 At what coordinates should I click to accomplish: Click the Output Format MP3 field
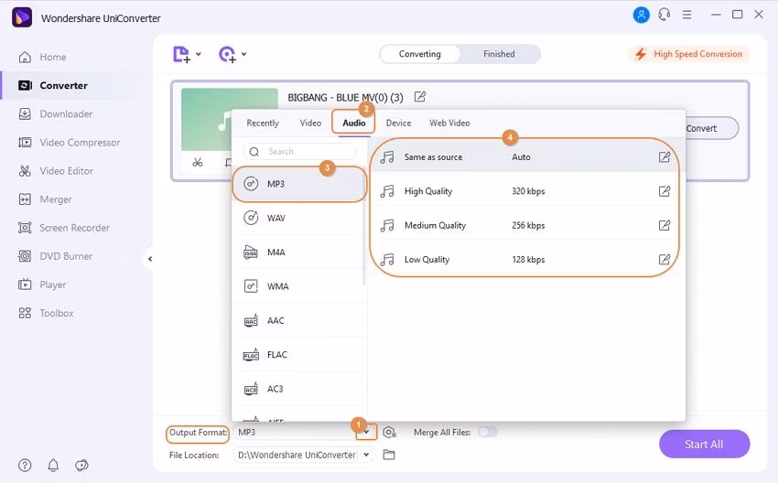(x=295, y=433)
